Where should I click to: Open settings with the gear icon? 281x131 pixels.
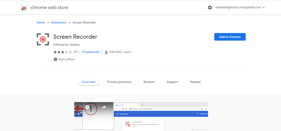(x=210, y=8)
